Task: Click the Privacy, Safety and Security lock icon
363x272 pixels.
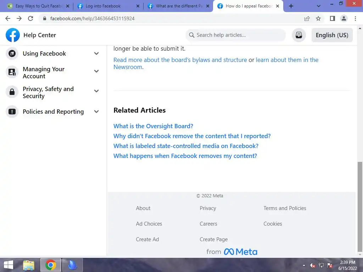Action: (x=12, y=92)
